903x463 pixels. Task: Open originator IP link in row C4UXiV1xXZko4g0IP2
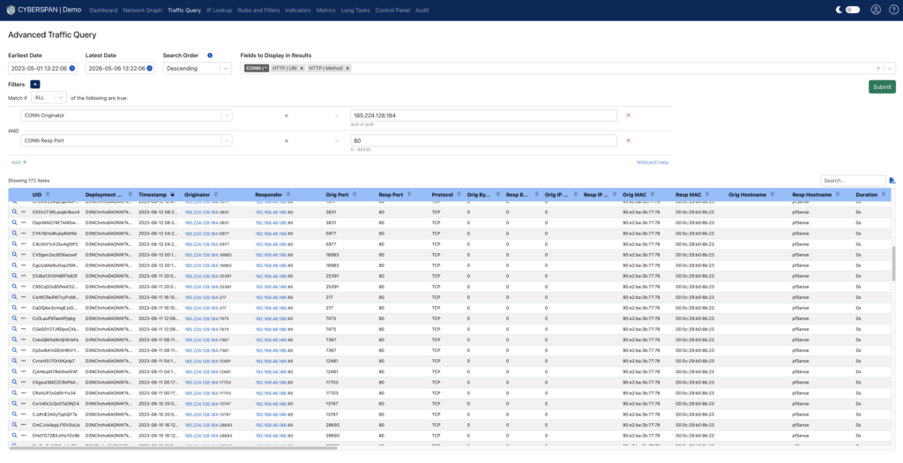pos(202,244)
